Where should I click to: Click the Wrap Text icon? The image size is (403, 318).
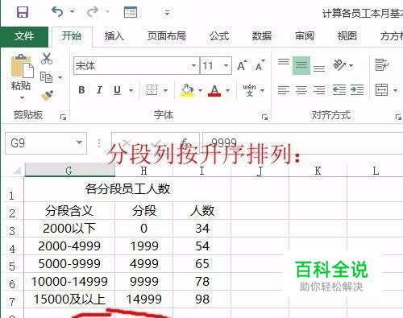[x=382, y=65]
